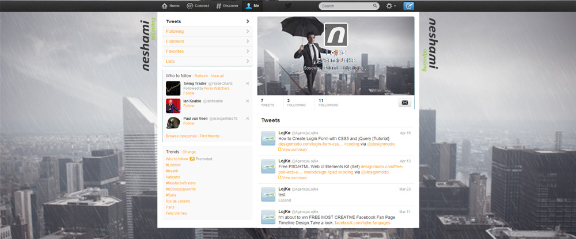Open the #Syria trend
Screen dimensions: 576x239
coord(171,195)
